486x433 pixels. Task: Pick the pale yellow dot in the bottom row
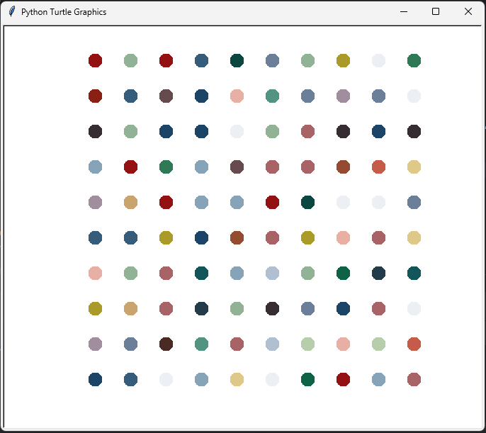point(237,379)
